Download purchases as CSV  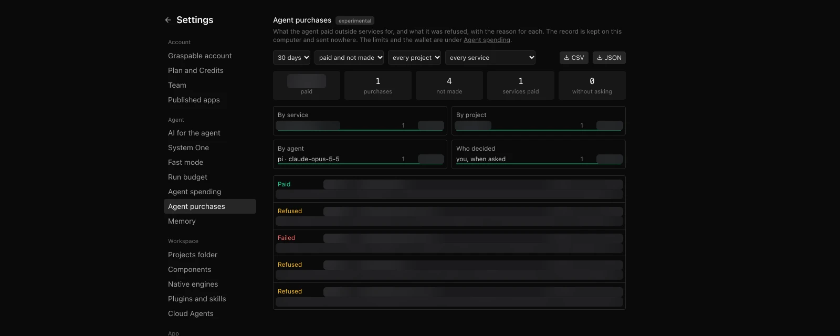[574, 58]
